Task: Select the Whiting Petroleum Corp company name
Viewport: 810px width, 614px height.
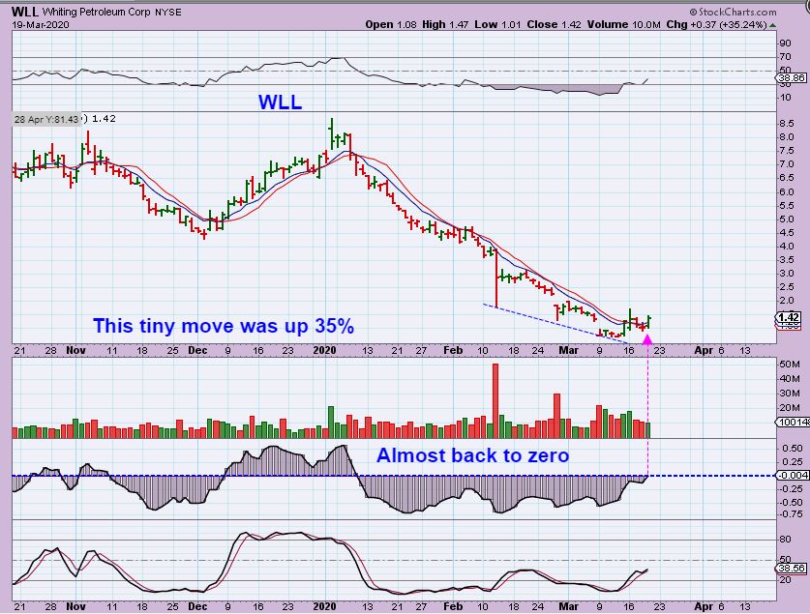Action: click(x=97, y=12)
